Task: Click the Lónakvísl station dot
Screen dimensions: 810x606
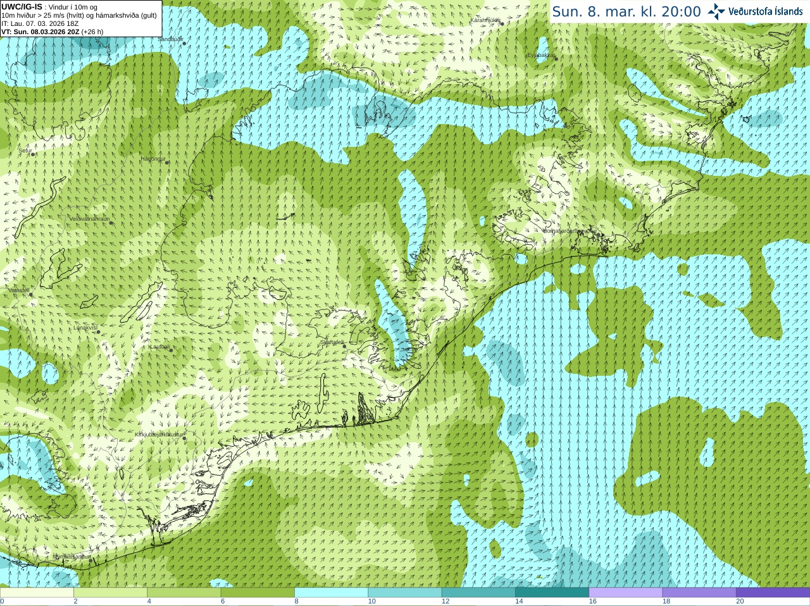Action: tap(98, 332)
